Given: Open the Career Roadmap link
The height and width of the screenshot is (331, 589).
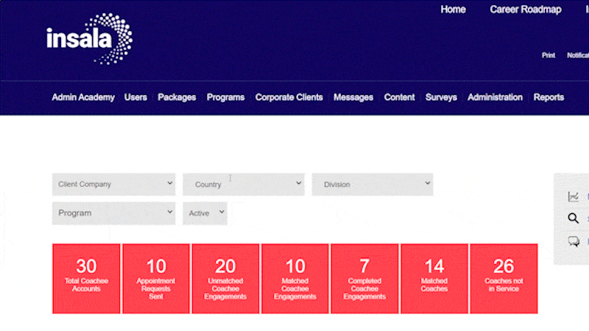Looking at the screenshot, I should click(x=526, y=10).
